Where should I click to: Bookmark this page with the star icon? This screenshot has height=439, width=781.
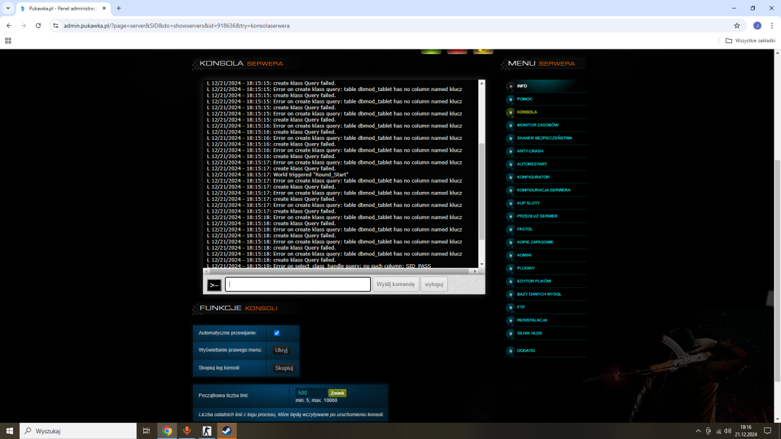pyautogui.click(x=737, y=25)
